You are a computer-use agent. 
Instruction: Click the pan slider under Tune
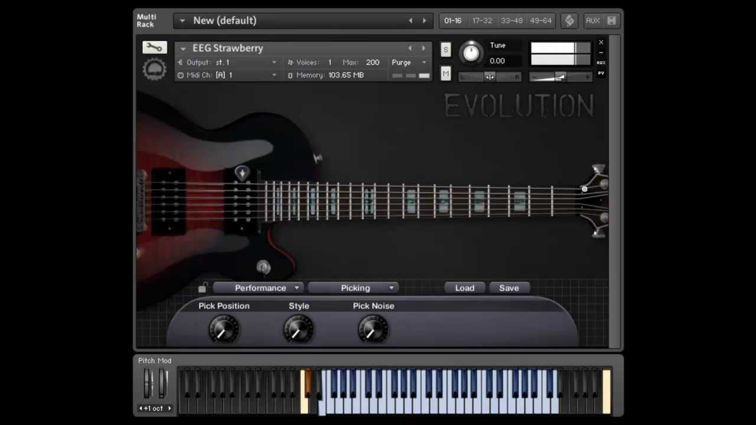pyautogui.click(x=490, y=77)
